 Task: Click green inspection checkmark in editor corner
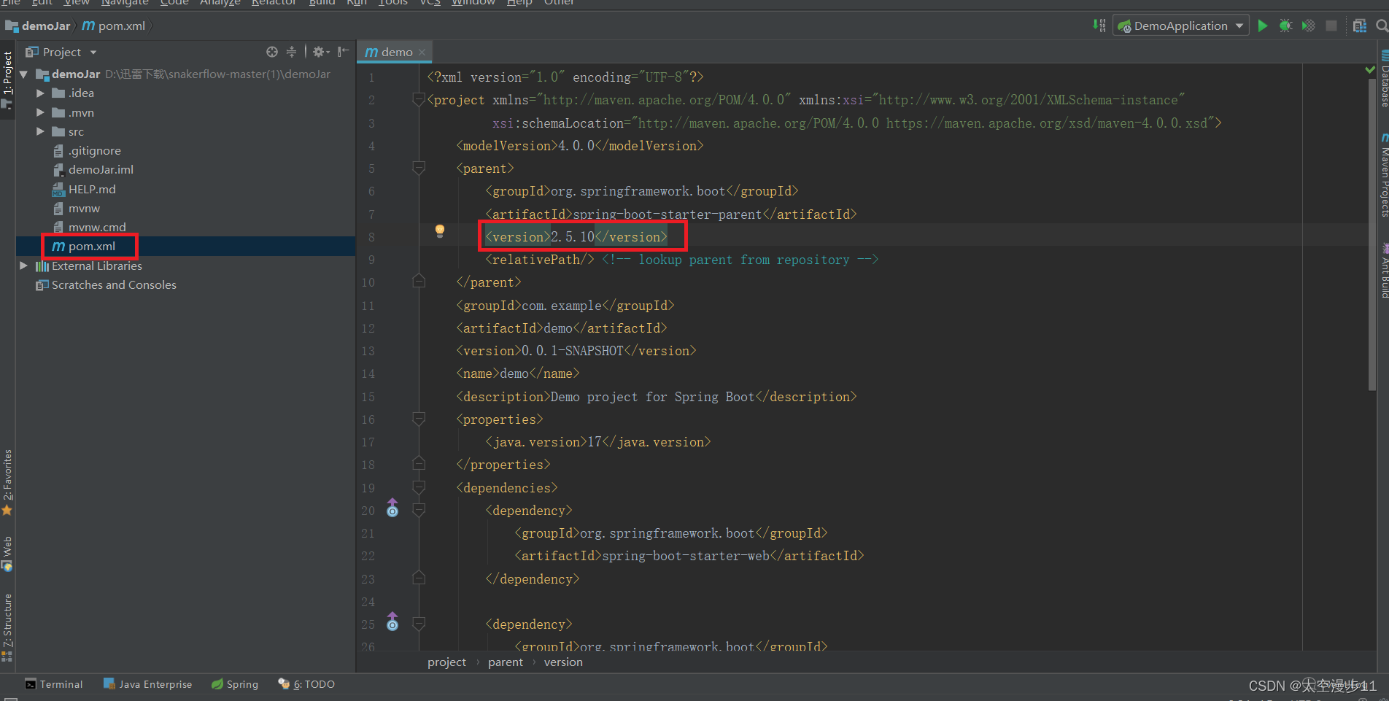coord(1370,69)
